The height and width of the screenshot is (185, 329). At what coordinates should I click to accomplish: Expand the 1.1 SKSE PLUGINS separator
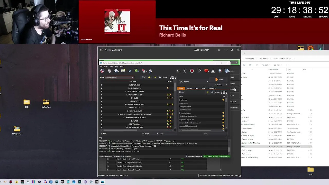point(102,88)
